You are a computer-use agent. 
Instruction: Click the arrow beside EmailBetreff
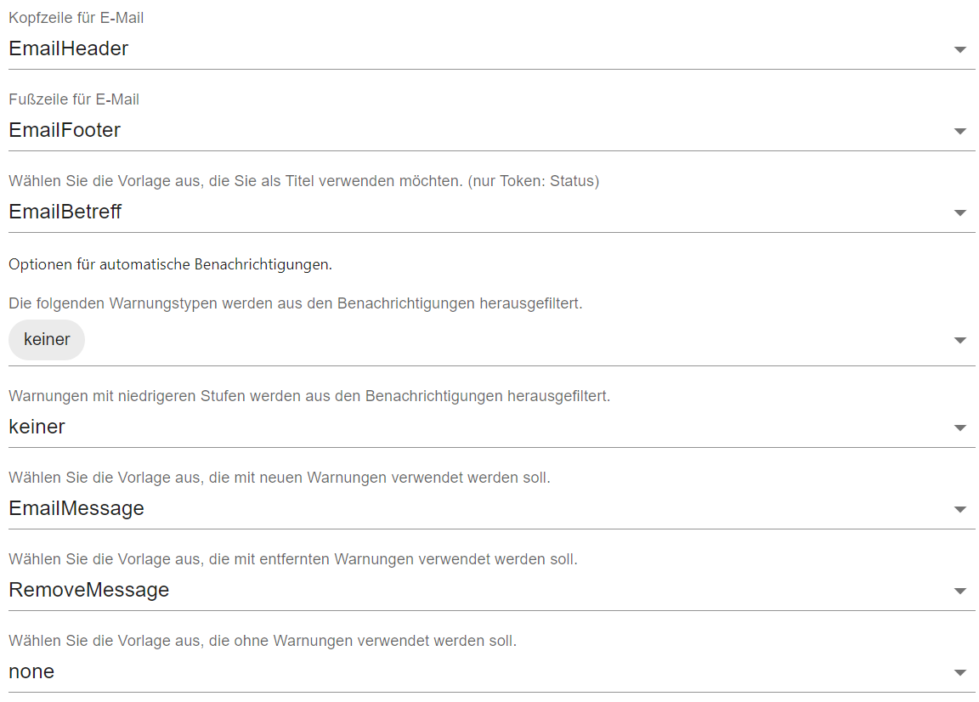pyautogui.click(x=960, y=213)
